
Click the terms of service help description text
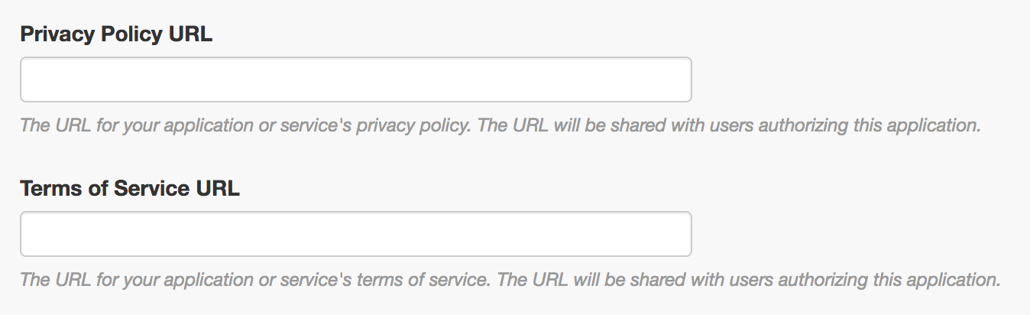(x=510, y=280)
